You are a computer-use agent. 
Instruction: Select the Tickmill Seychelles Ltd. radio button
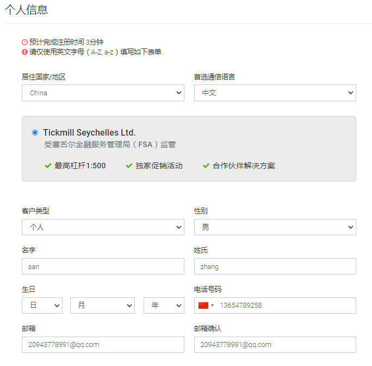coord(35,132)
